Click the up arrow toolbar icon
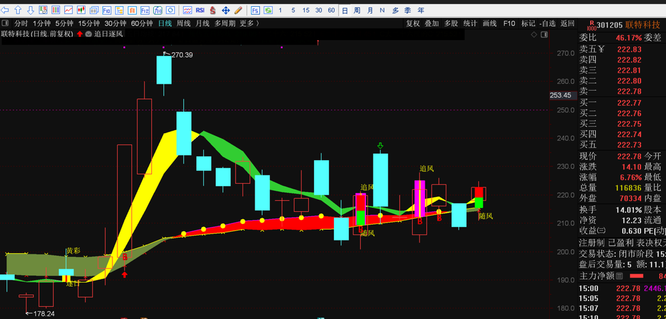This screenshot has height=319, width=666. 18,10
